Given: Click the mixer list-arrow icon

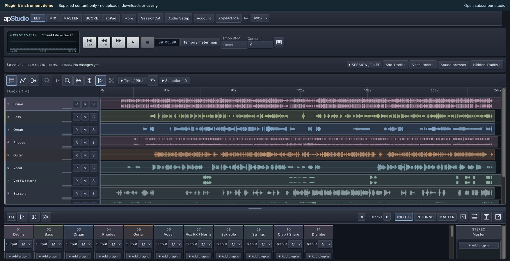Looking at the screenshot, I should (475, 217).
